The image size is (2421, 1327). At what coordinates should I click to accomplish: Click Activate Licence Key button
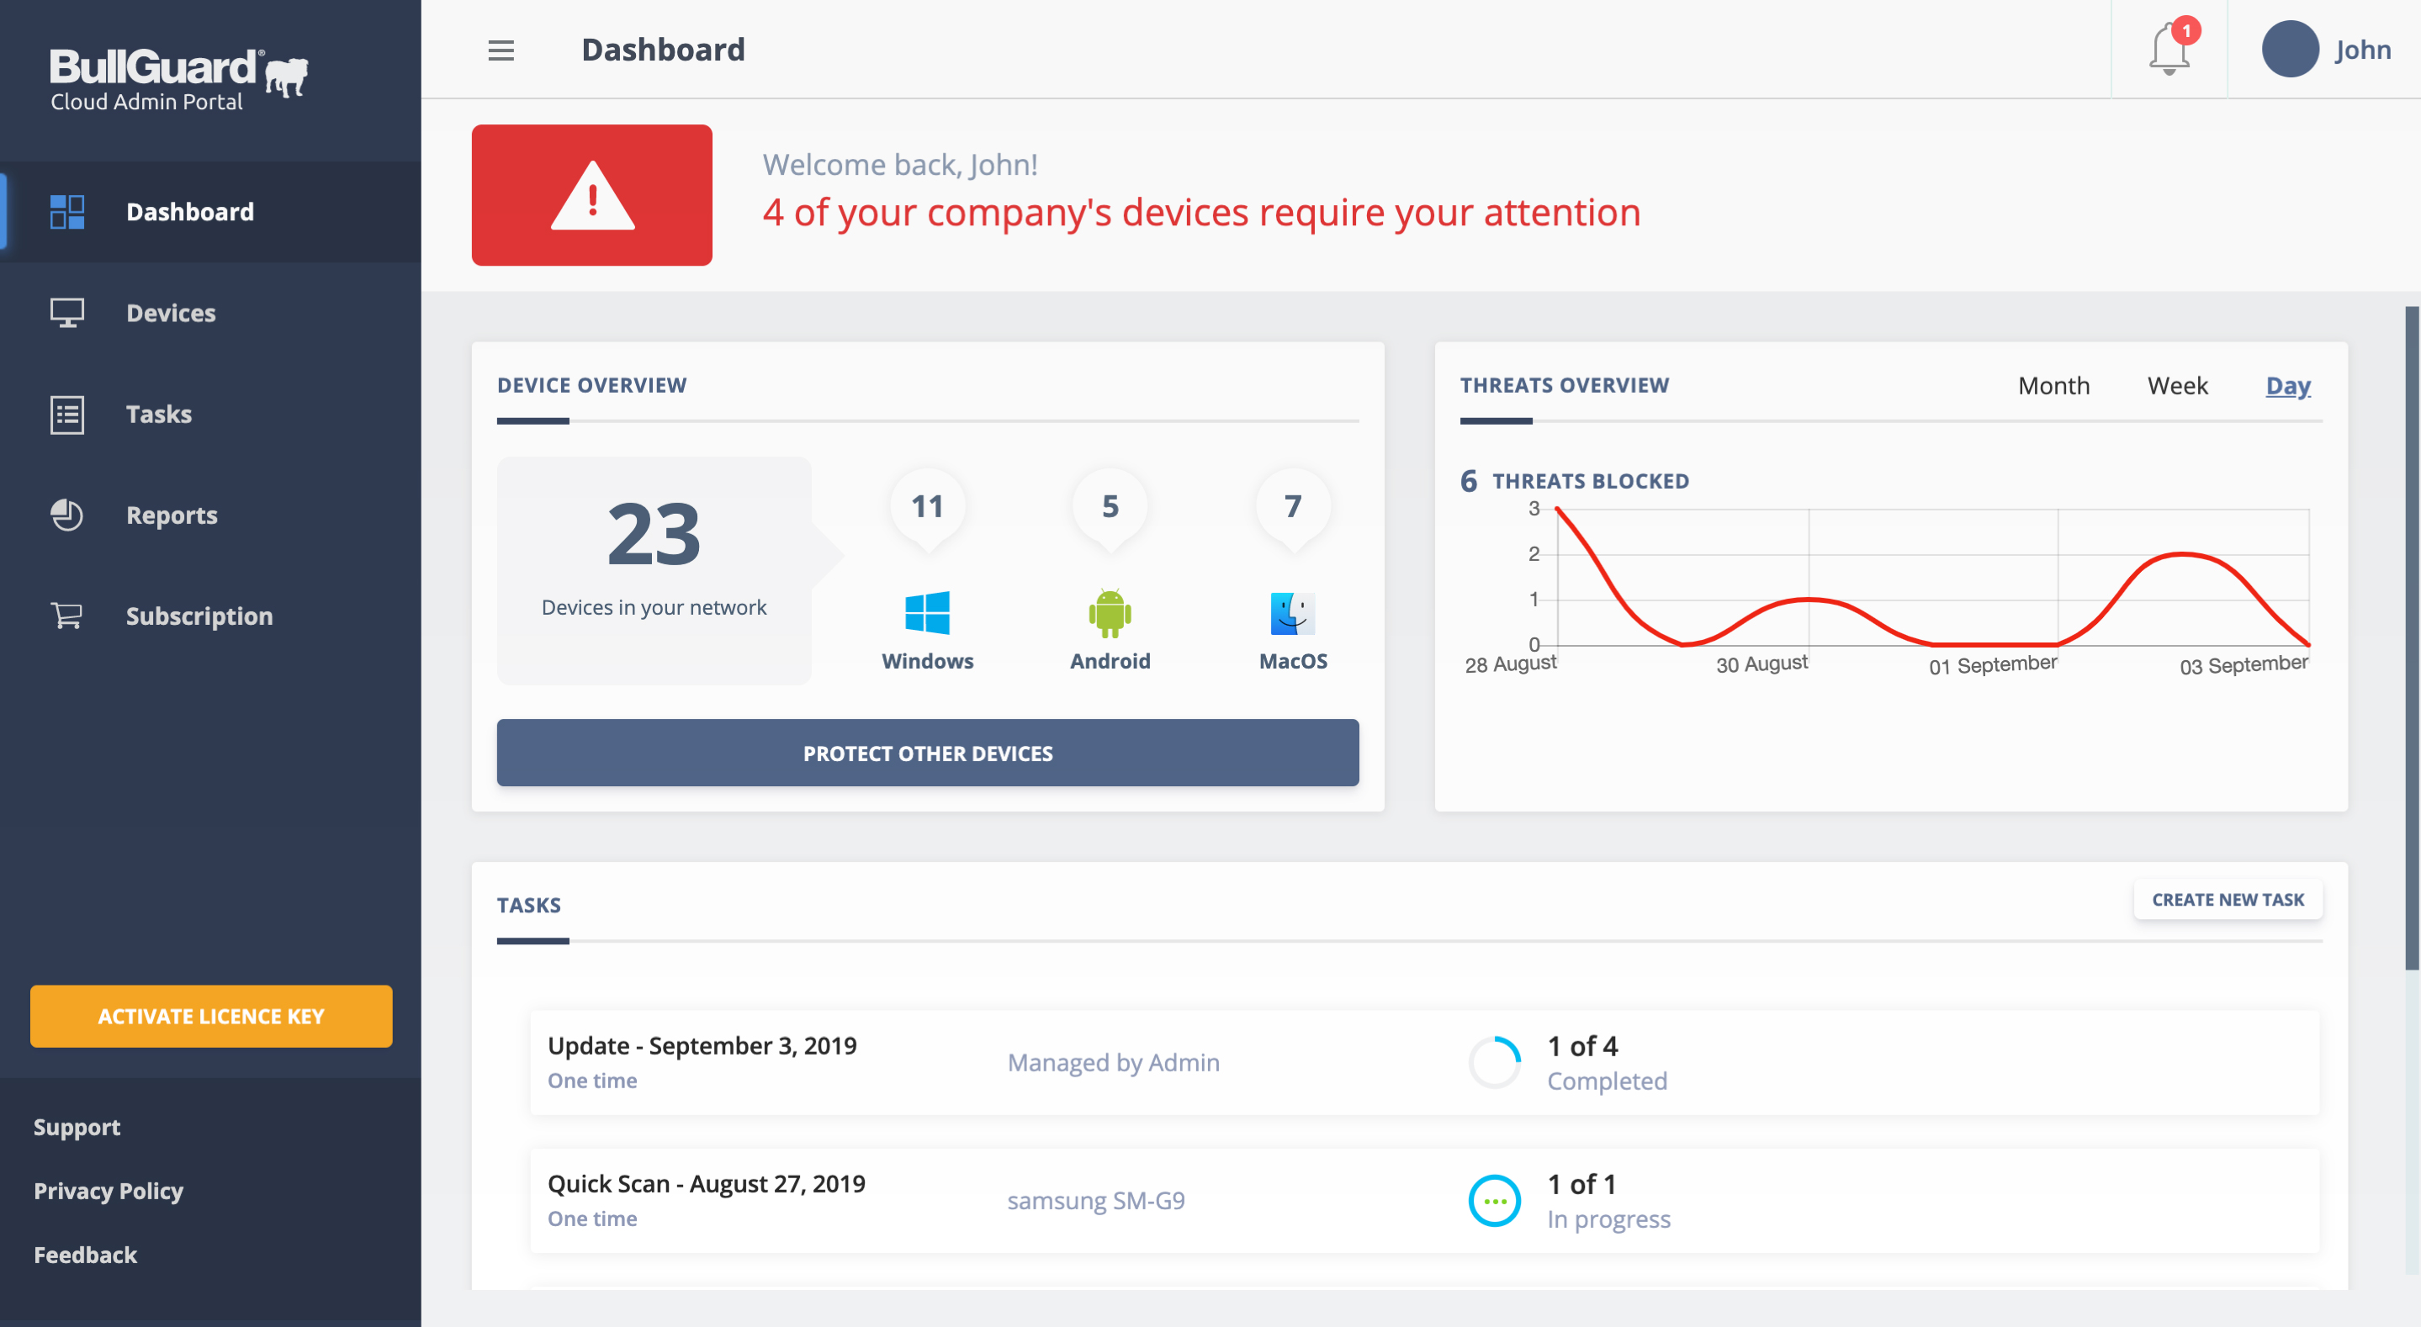pyautogui.click(x=210, y=1016)
